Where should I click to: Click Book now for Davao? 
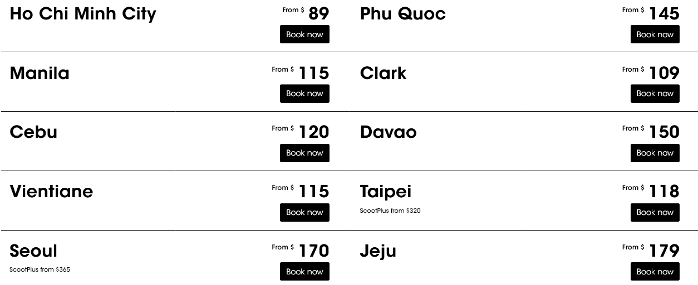coord(655,153)
